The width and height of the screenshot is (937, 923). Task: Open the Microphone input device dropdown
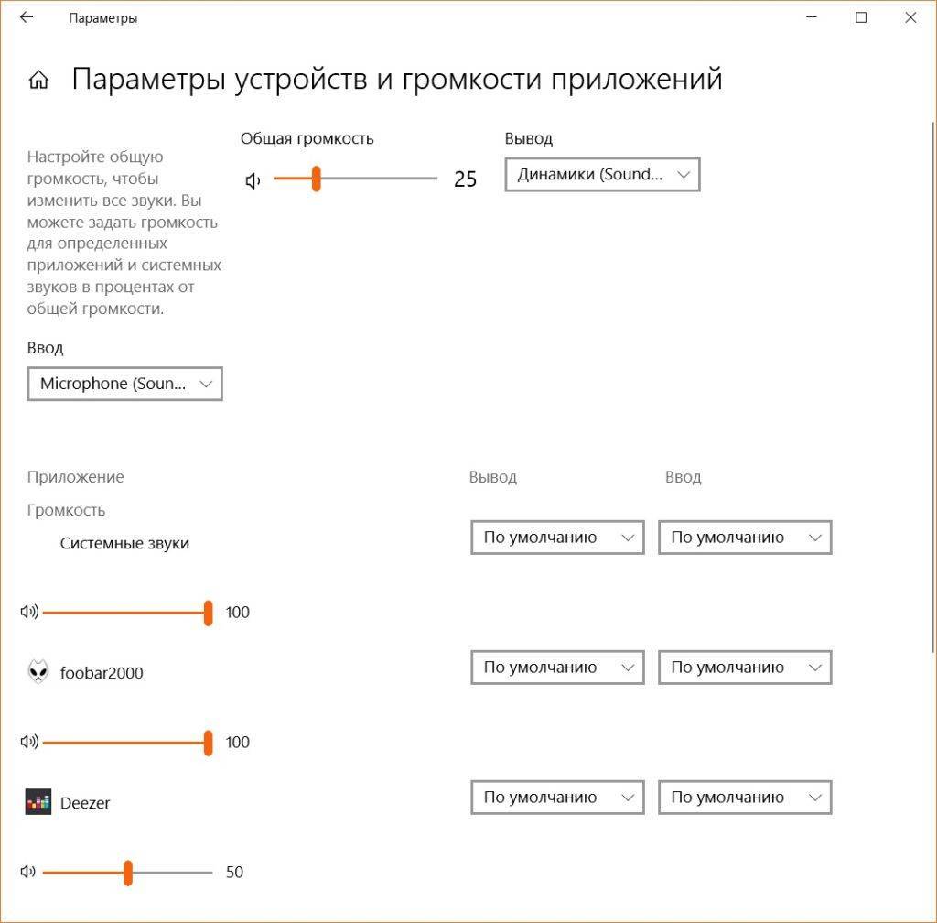[124, 385]
